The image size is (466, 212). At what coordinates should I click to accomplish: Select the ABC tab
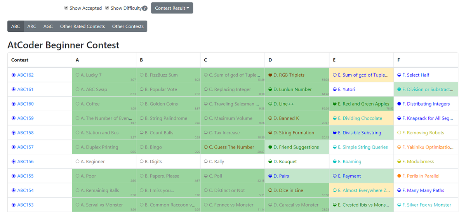(x=16, y=26)
